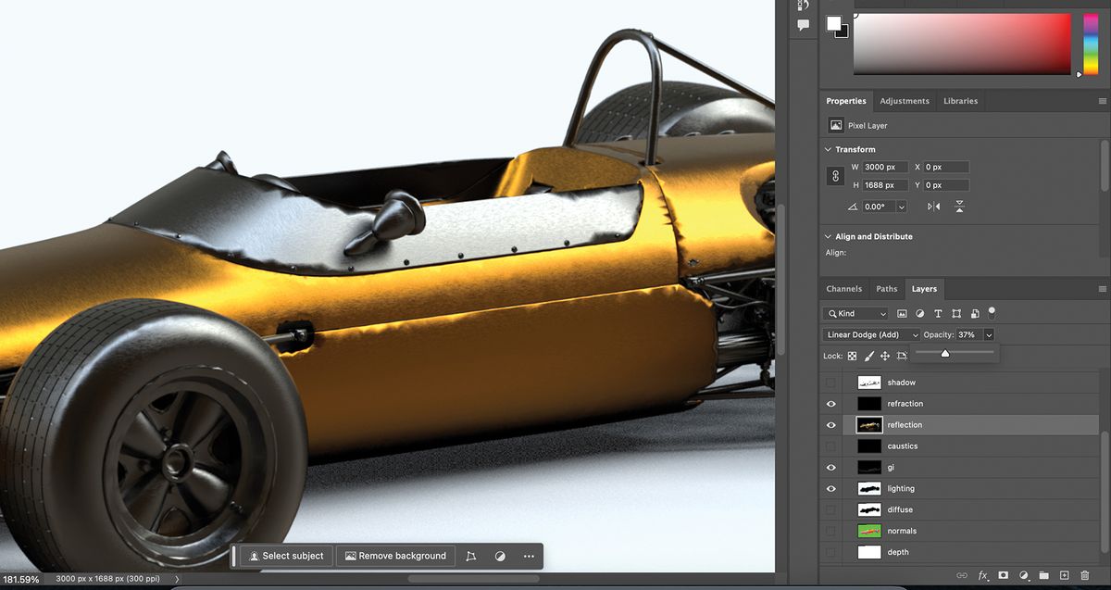The image size is (1111, 590).
Task: Filter layers by type using Text filter
Action: (x=939, y=313)
